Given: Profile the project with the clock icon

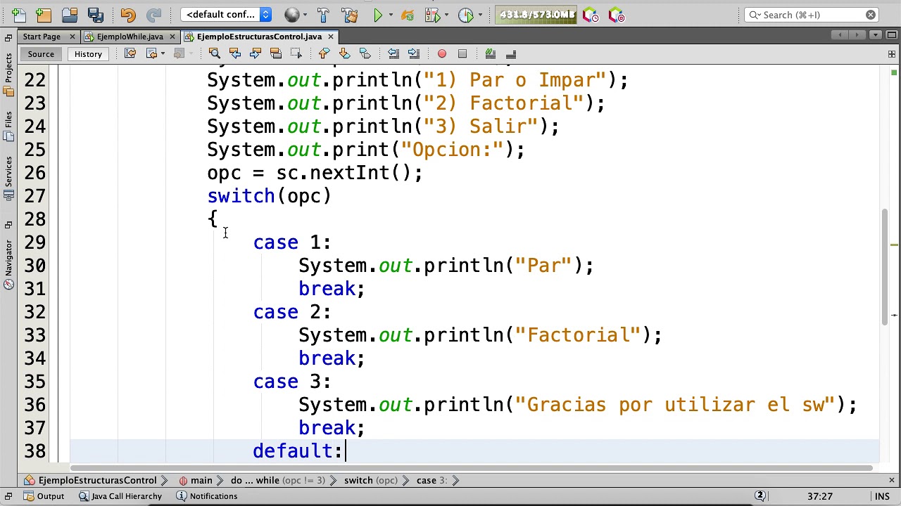Looking at the screenshot, I should pyautogui.click(x=465, y=15).
